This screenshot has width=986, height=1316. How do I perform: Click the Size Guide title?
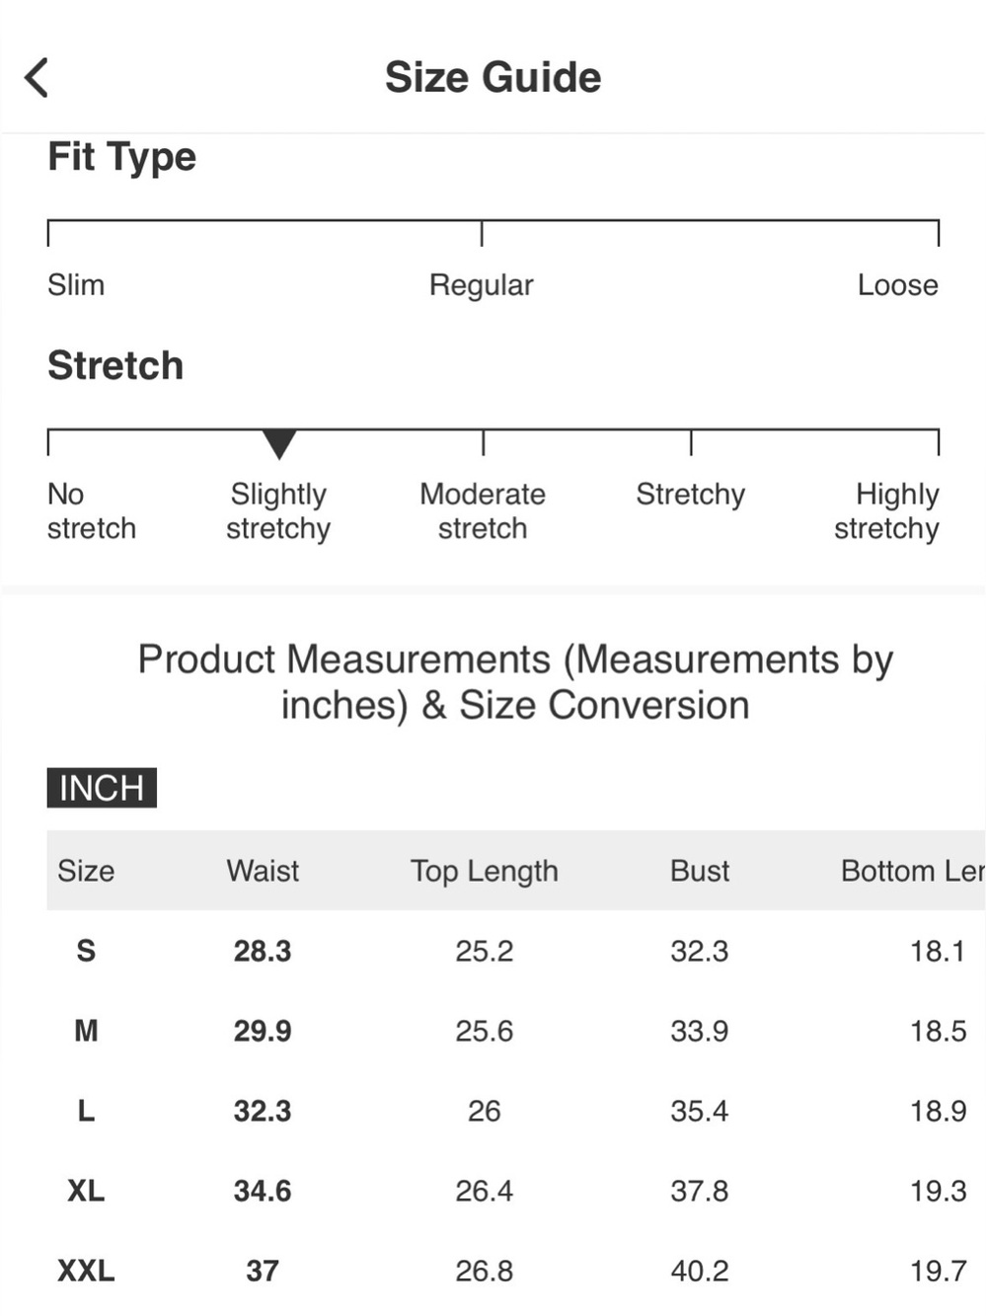pyautogui.click(x=493, y=77)
